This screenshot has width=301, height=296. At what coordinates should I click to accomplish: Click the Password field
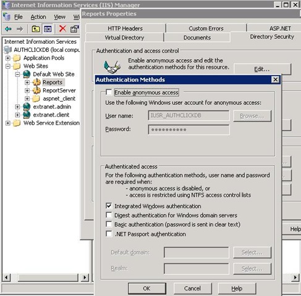pos(189,129)
